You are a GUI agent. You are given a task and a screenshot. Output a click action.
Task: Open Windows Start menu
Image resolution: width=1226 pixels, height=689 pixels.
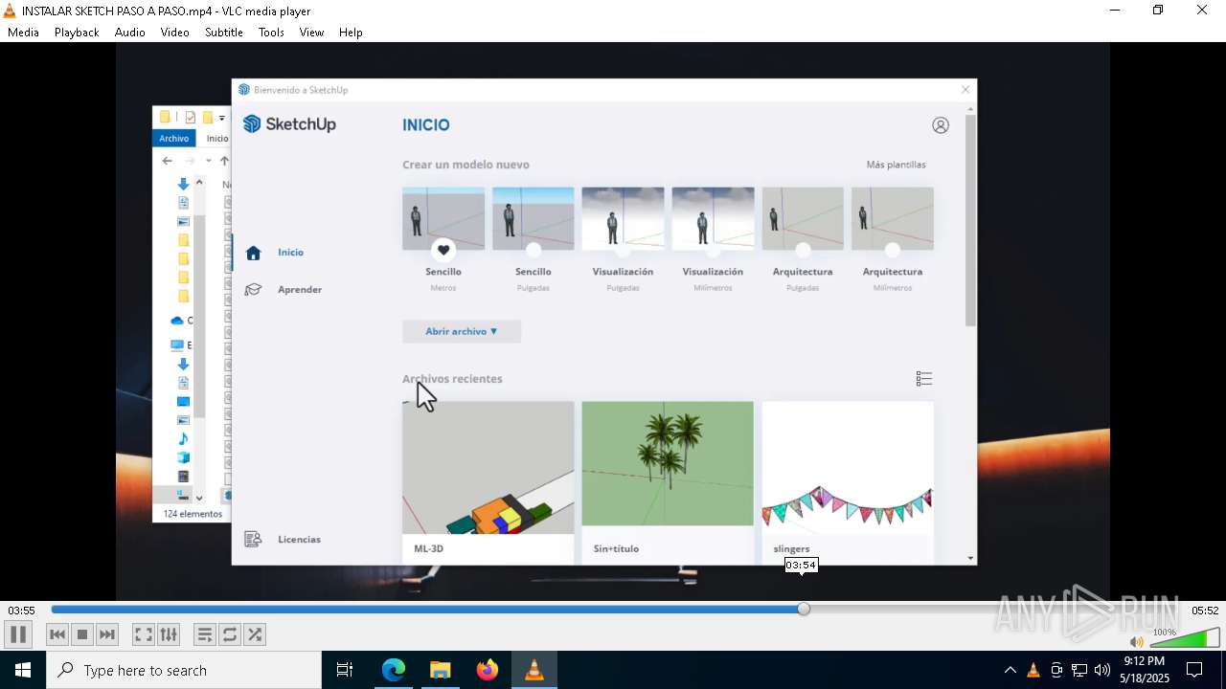point(23,670)
